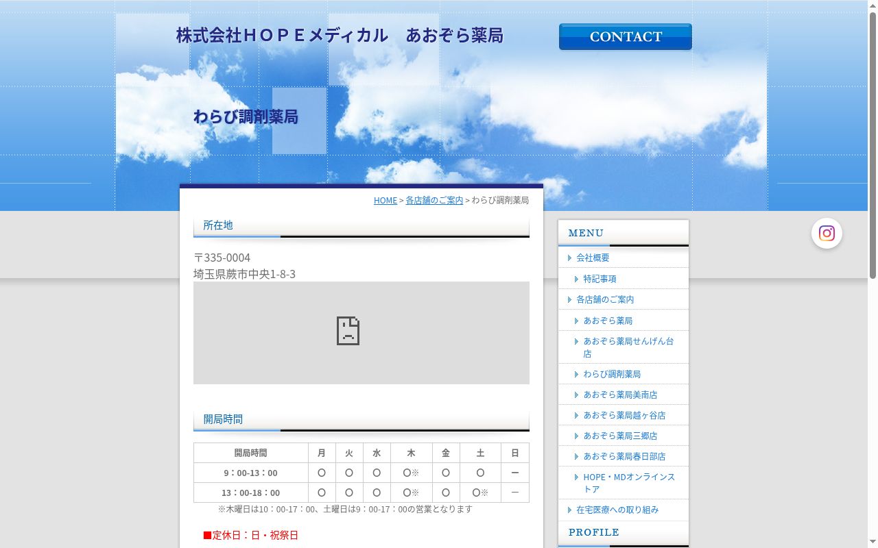Click the 木 column header in hours table
This screenshot has height=548, width=878.
[411, 453]
